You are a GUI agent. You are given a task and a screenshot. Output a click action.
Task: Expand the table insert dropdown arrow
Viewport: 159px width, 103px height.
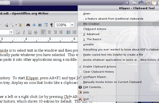(x=16, y=25)
